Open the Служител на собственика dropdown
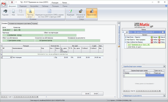 coord(66,41)
